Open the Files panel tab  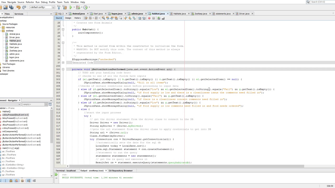click(7, 14)
